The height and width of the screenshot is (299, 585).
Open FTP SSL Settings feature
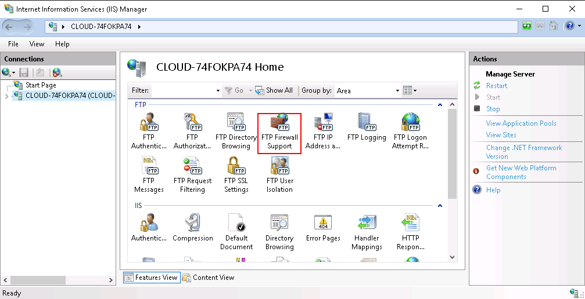(x=236, y=175)
